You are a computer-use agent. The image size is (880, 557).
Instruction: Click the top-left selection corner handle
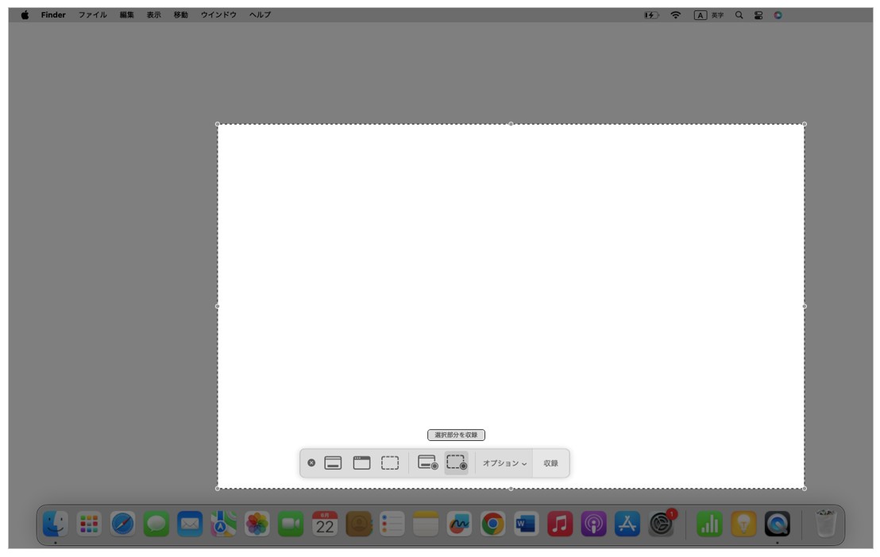[x=218, y=124]
